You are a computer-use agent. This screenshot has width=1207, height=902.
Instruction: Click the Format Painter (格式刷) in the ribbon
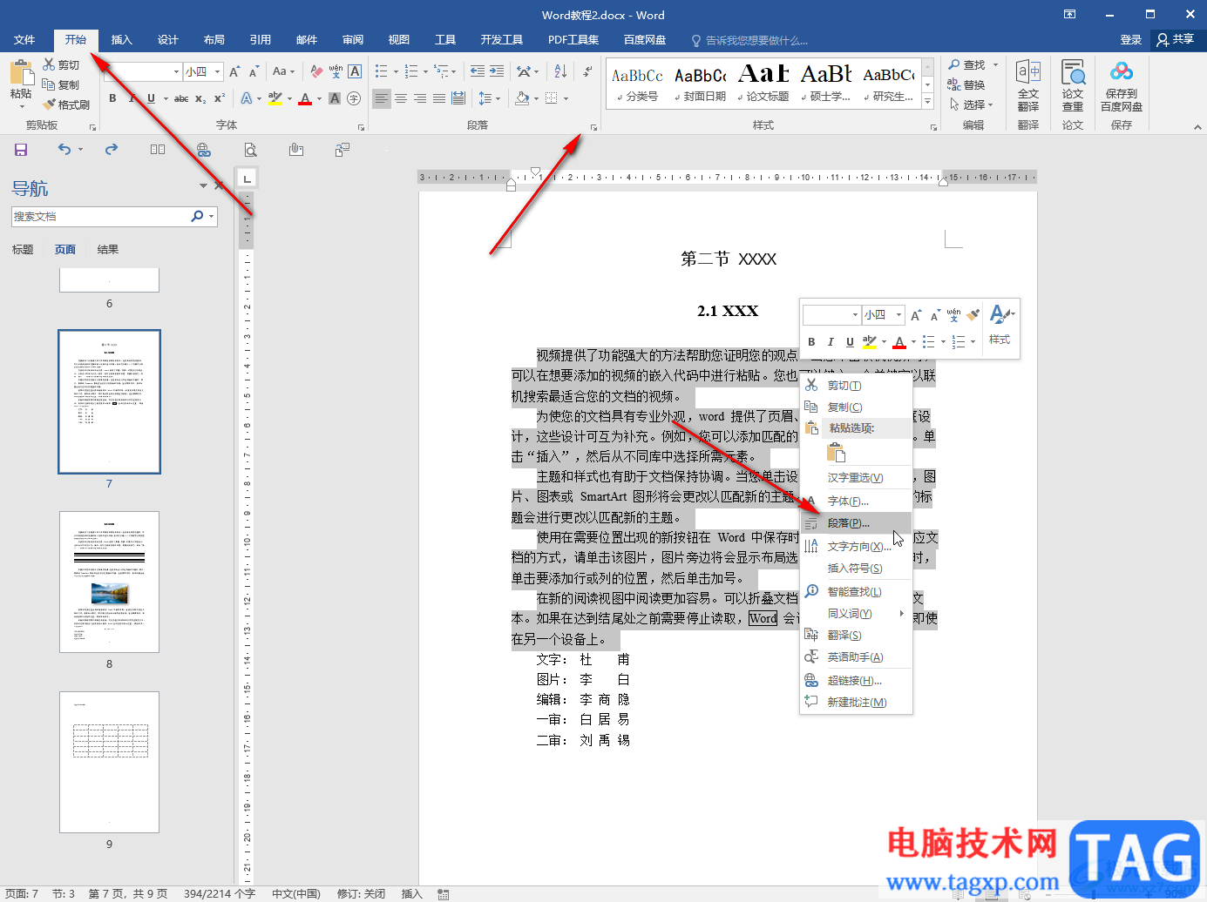(66, 104)
